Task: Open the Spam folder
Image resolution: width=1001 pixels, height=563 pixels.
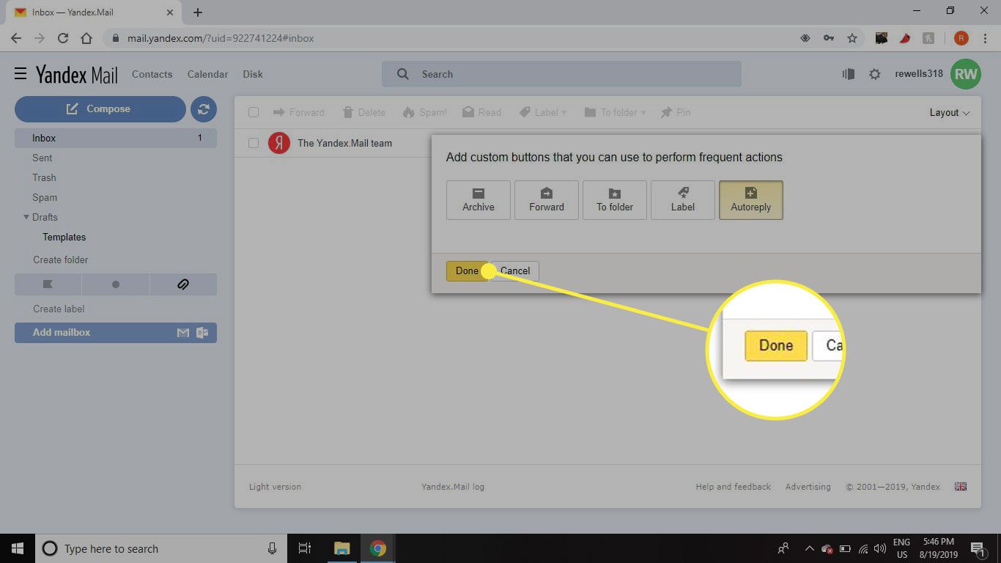Action: pos(45,197)
